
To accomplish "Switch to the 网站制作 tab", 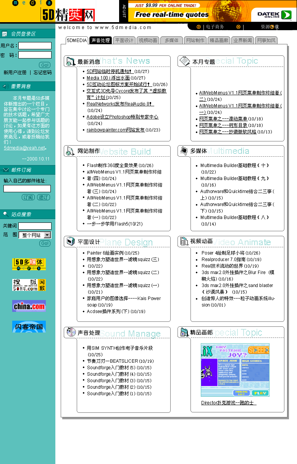I will [x=195, y=41].
